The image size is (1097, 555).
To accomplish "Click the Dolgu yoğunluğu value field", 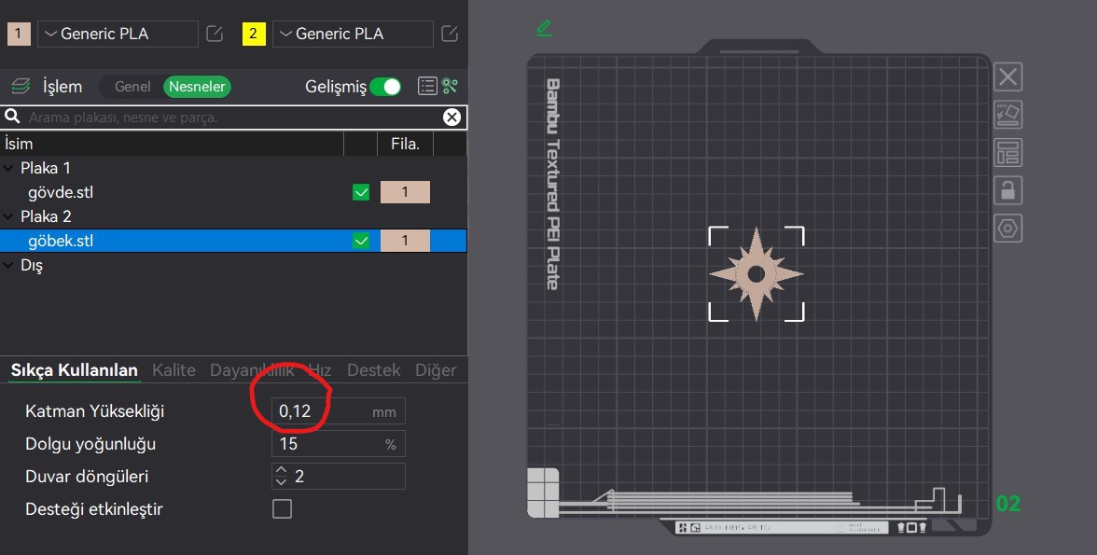I will [x=339, y=444].
